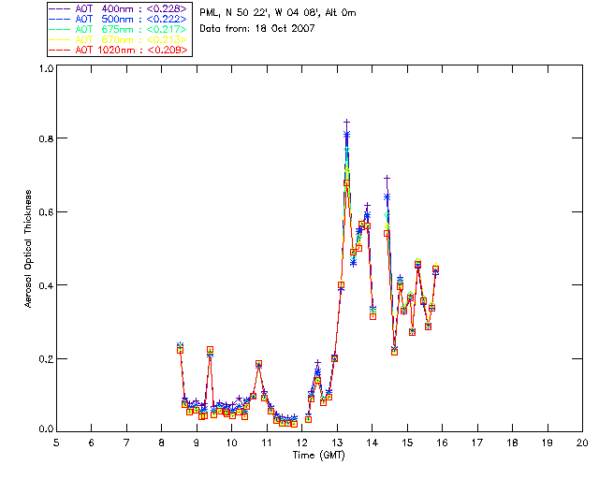Click the AOT 400nm purple legend entry
The height and width of the screenshot is (479, 599).
click(119, 8)
